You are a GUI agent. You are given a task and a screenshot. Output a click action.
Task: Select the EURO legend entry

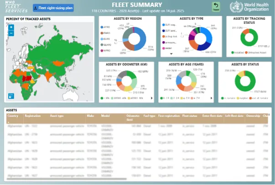click(x=105, y=39)
